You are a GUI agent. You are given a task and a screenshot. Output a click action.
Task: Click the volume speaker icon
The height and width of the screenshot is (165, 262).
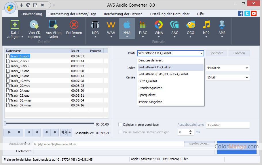[x=64, y=132]
